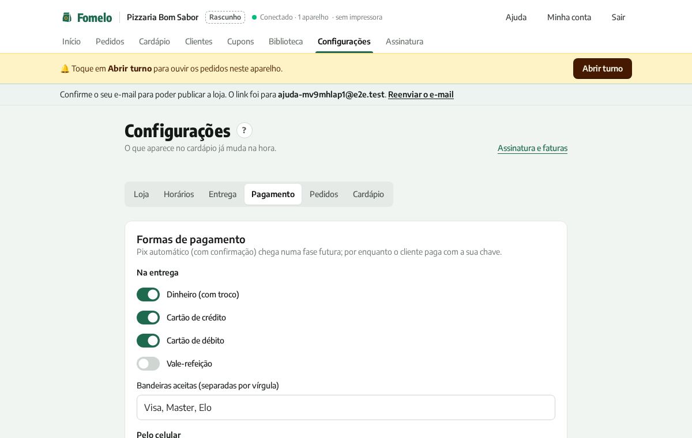This screenshot has width=692, height=438.
Task: Click the Abrir turno button
Action: click(603, 69)
